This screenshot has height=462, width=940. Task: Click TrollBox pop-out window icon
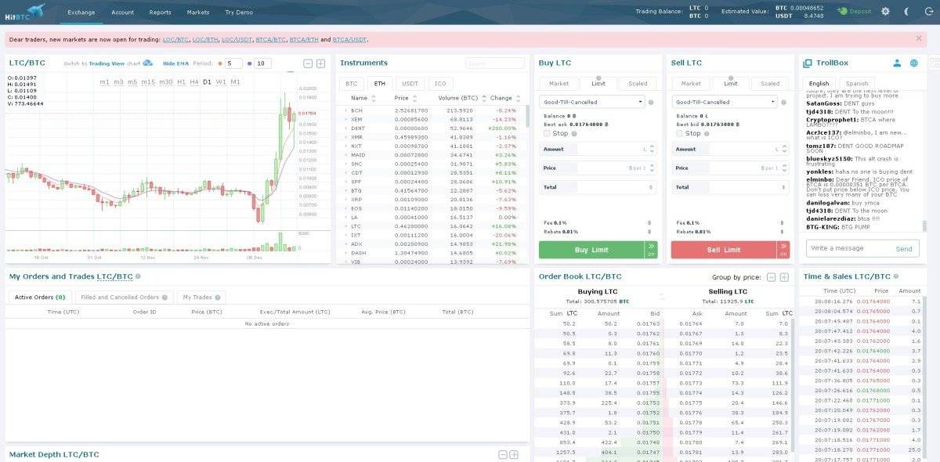(808, 63)
